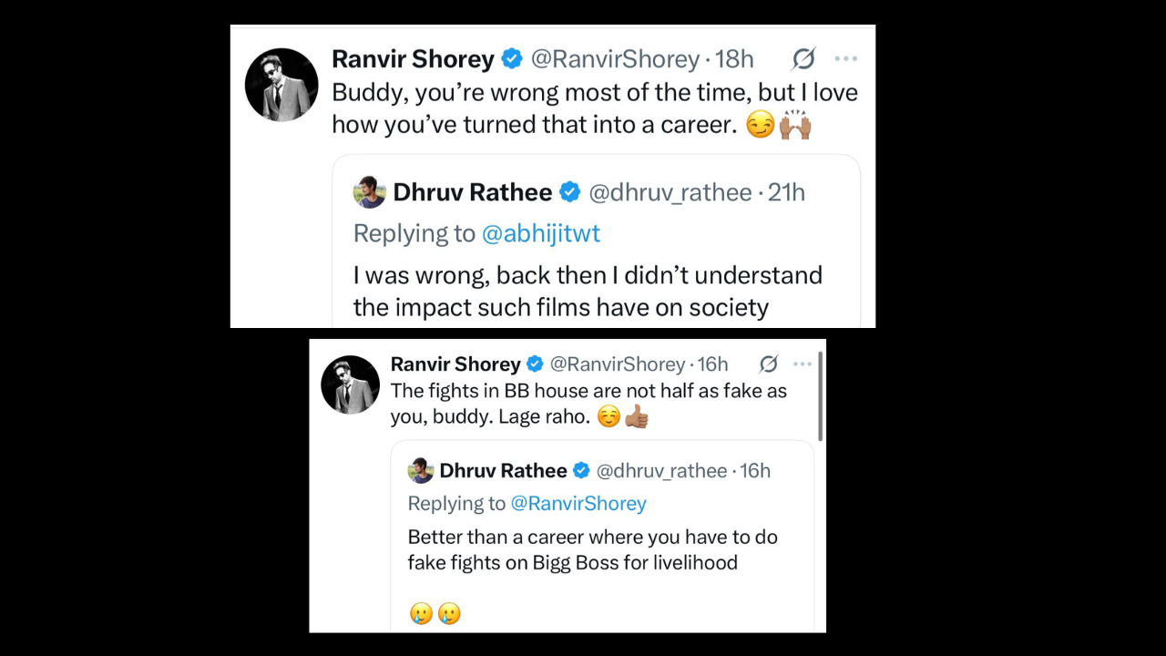Image resolution: width=1166 pixels, height=656 pixels.
Task: Click Dhruv Rathee's blue checkmark in quoted tweet
Action: point(569,192)
